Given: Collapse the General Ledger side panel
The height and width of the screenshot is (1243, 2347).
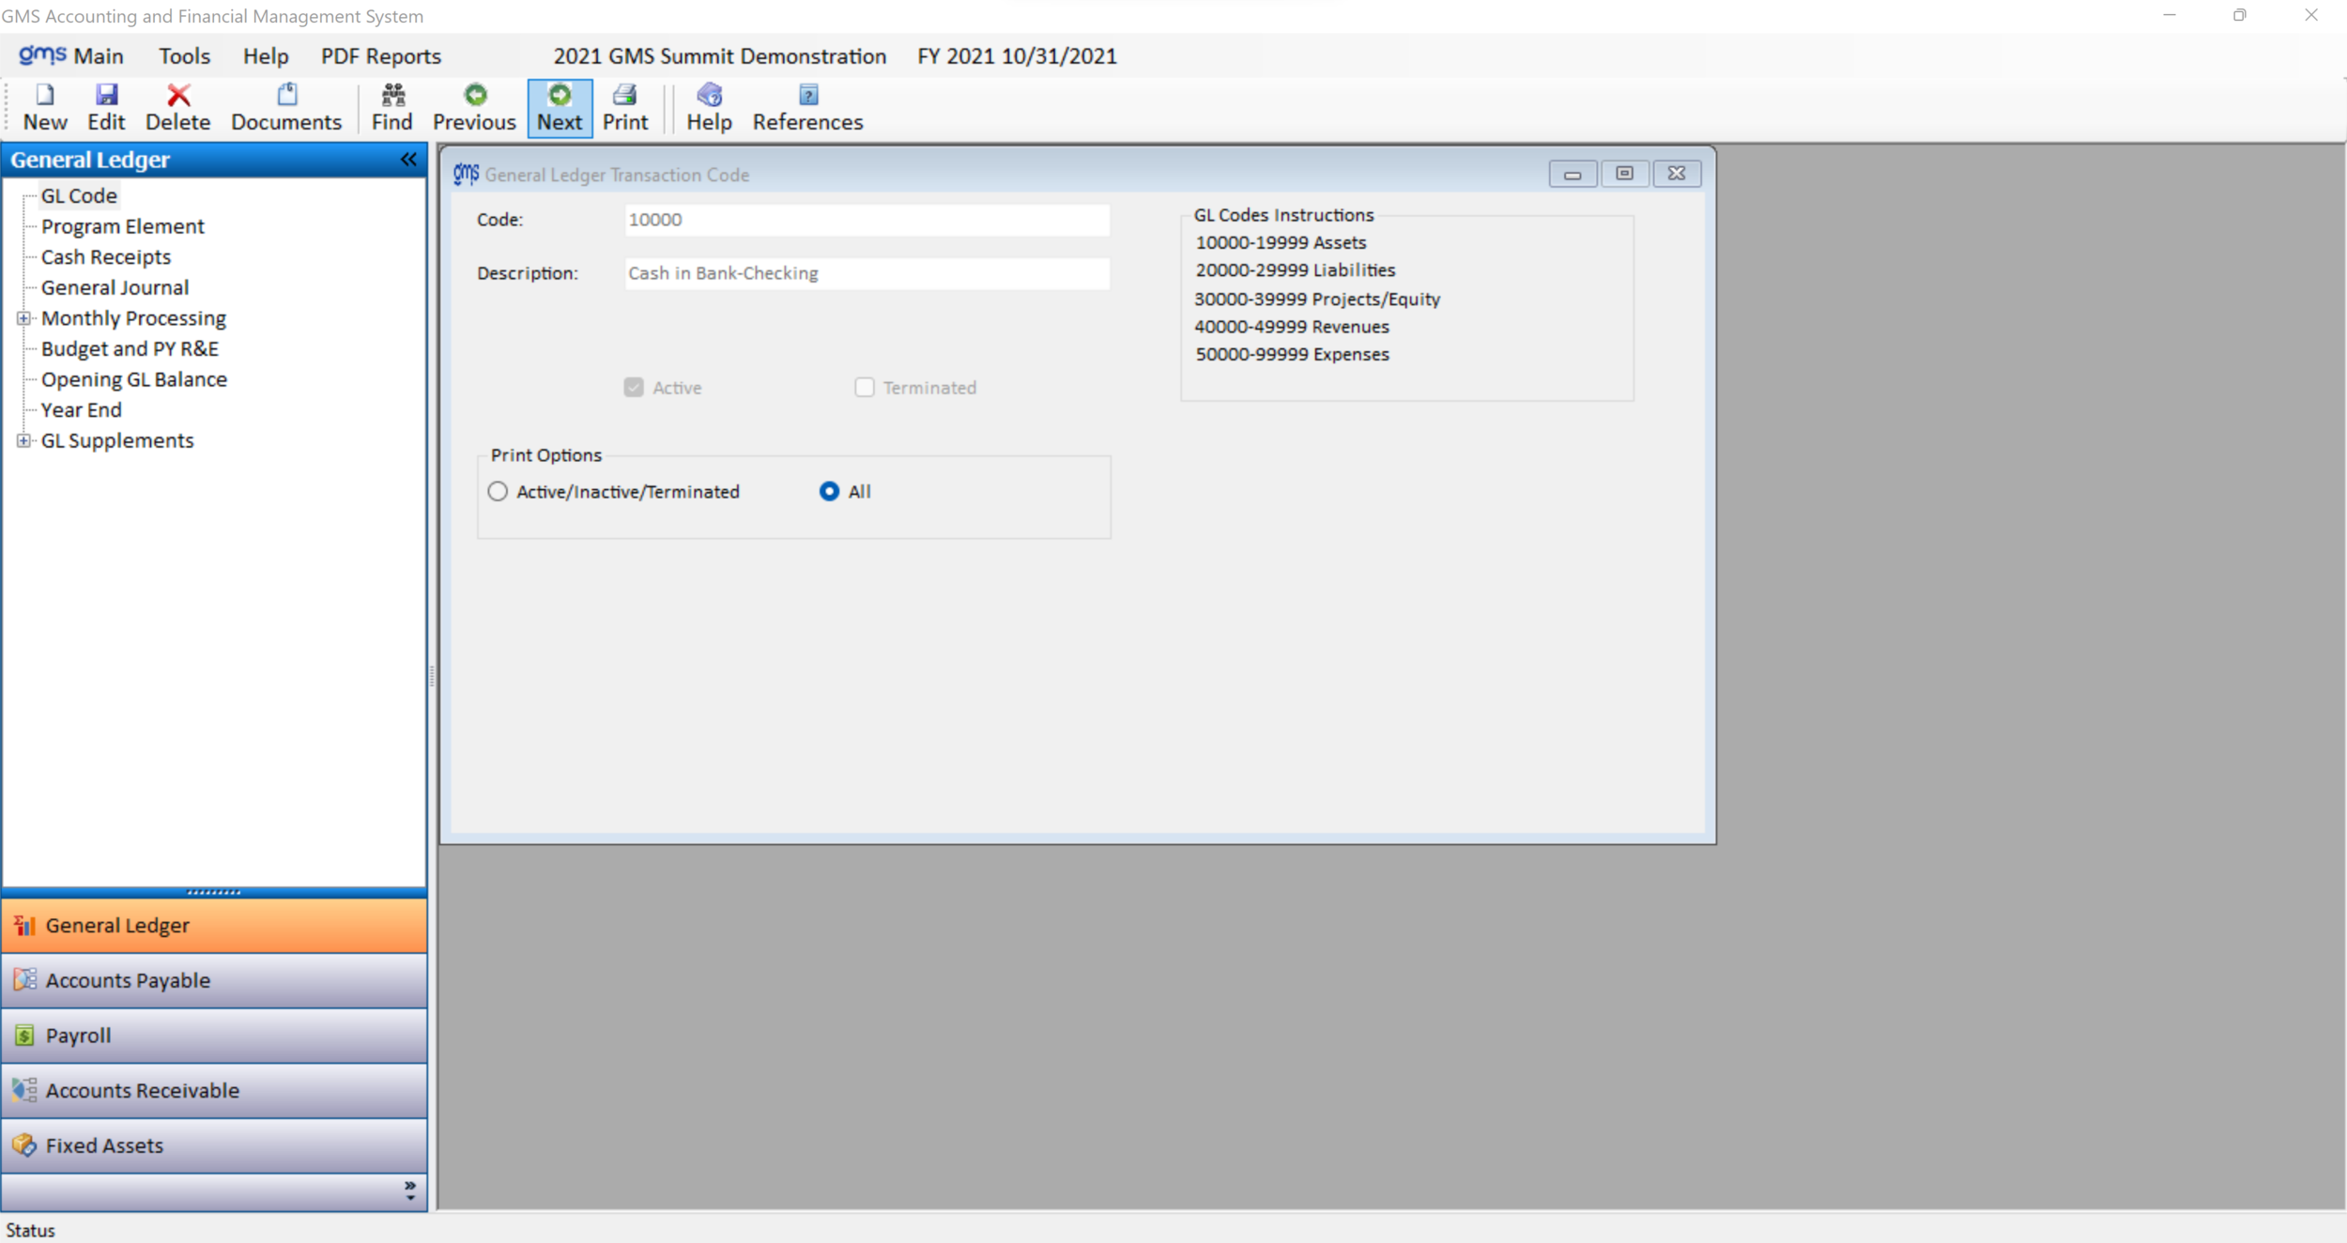Looking at the screenshot, I should [408, 160].
